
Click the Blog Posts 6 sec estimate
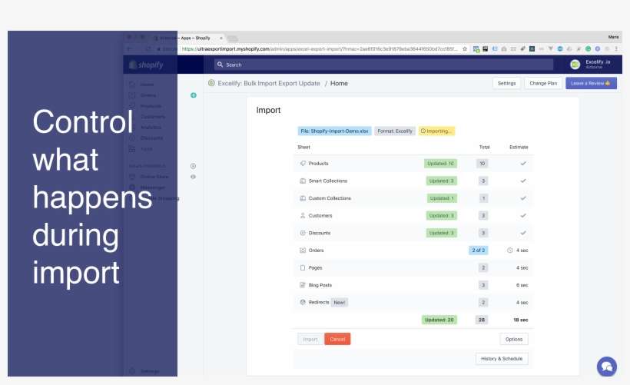[x=522, y=285]
